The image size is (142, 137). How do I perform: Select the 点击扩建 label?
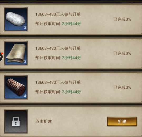click(x=43, y=121)
